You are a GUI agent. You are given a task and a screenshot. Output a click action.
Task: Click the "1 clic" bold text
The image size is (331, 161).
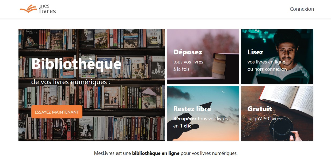click(186, 126)
